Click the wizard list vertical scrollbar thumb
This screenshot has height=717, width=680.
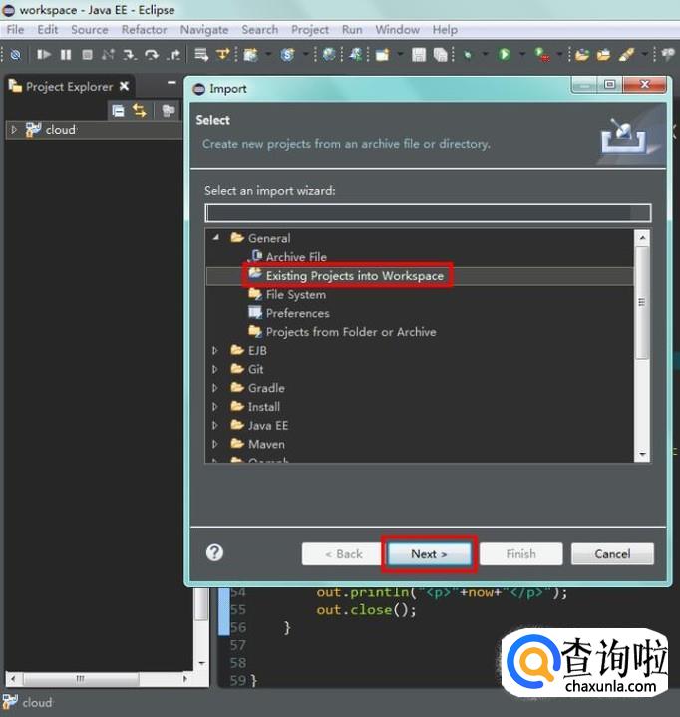click(x=642, y=303)
